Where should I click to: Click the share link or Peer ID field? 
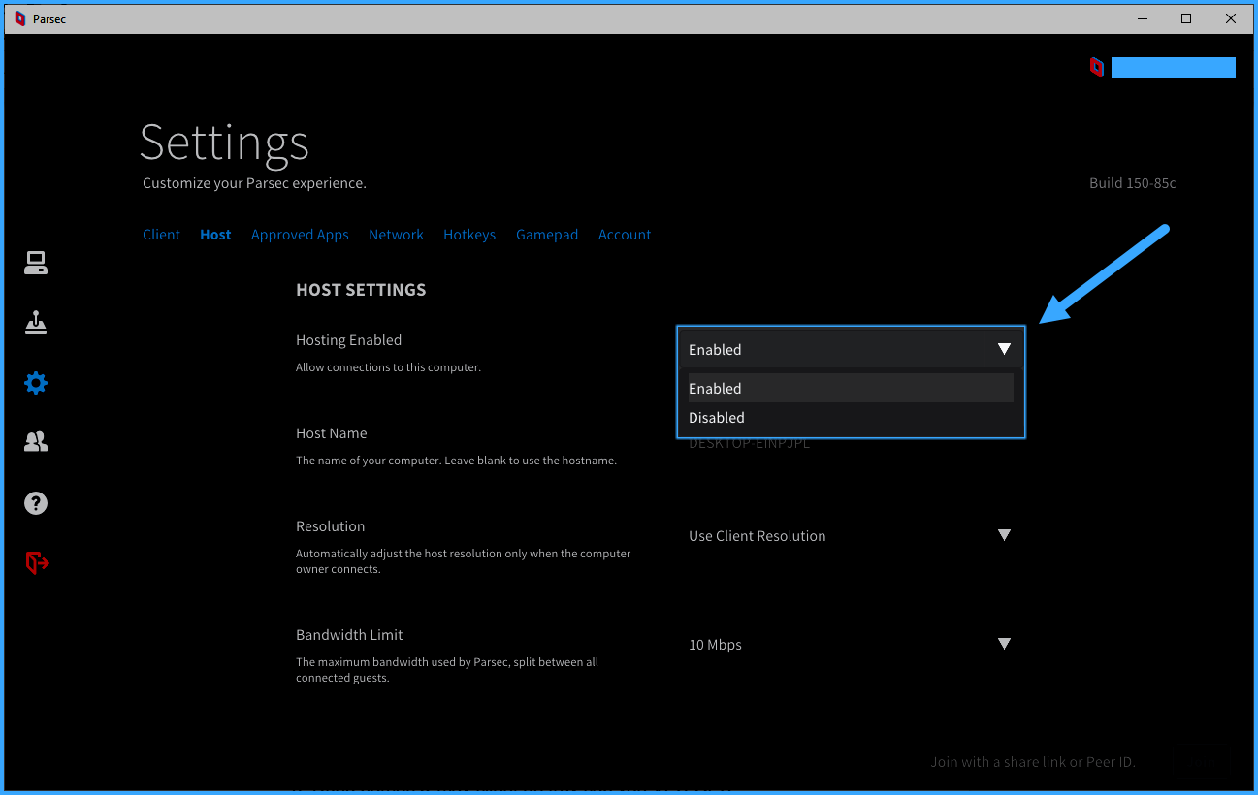click(1033, 762)
